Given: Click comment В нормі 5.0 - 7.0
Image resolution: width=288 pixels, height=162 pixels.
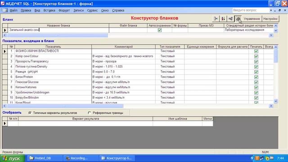Looking at the screenshot, I should click(123, 72).
